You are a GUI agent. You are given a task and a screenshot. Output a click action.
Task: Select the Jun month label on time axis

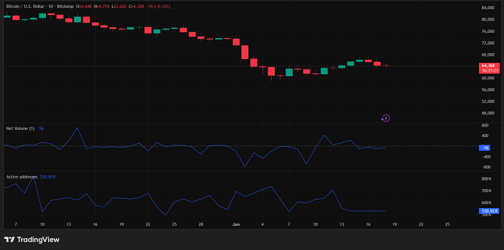click(x=236, y=224)
